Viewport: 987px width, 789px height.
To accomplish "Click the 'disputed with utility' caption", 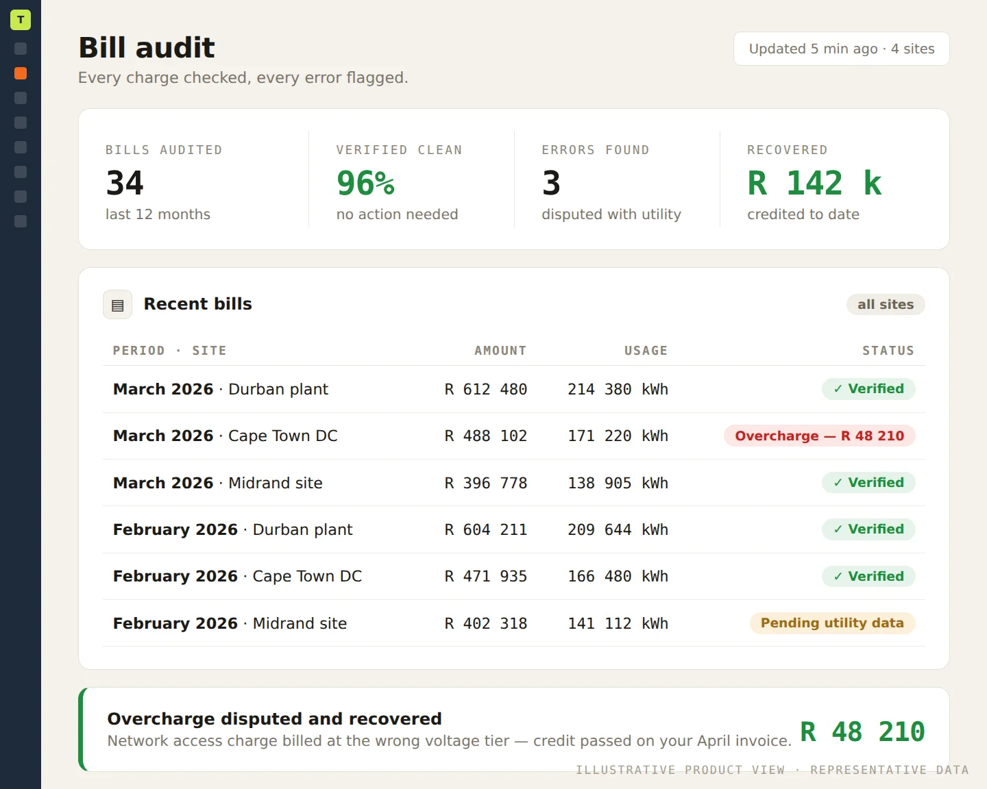I will click(611, 214).
